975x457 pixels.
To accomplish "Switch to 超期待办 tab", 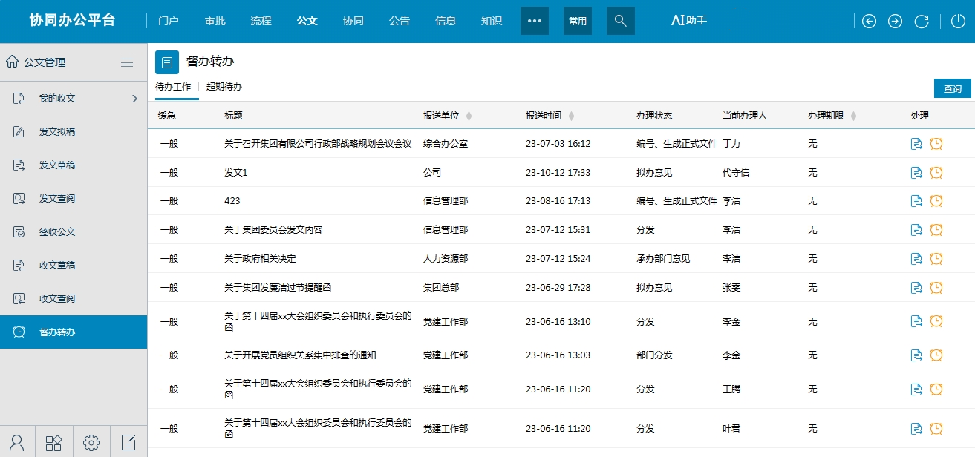I will (x=224, y=87).
